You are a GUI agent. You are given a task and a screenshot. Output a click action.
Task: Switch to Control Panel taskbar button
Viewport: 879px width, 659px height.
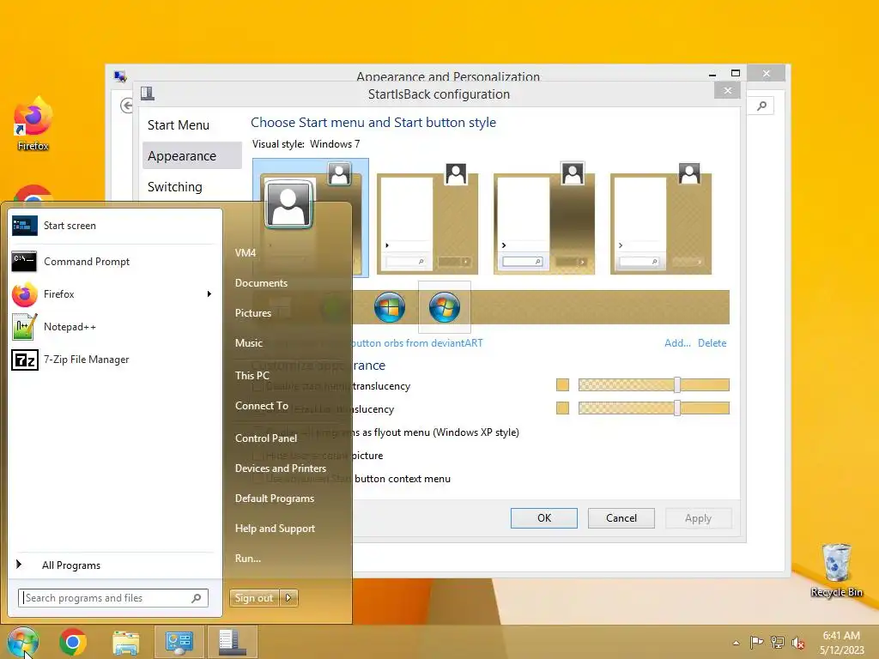[179, 642]
